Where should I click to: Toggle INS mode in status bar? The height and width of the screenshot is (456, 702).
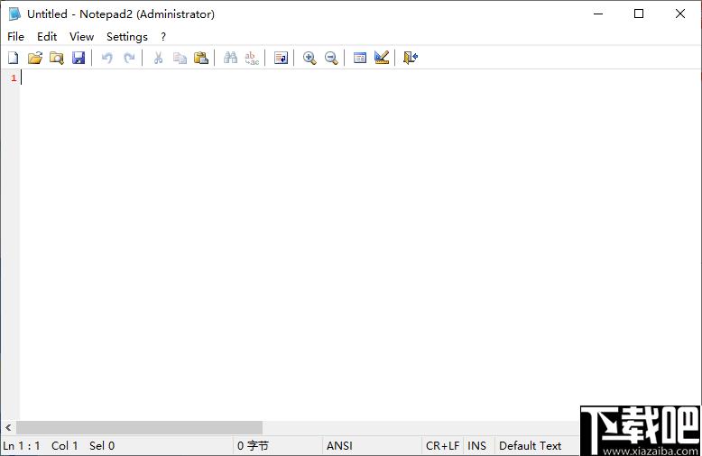pos(476,446)
